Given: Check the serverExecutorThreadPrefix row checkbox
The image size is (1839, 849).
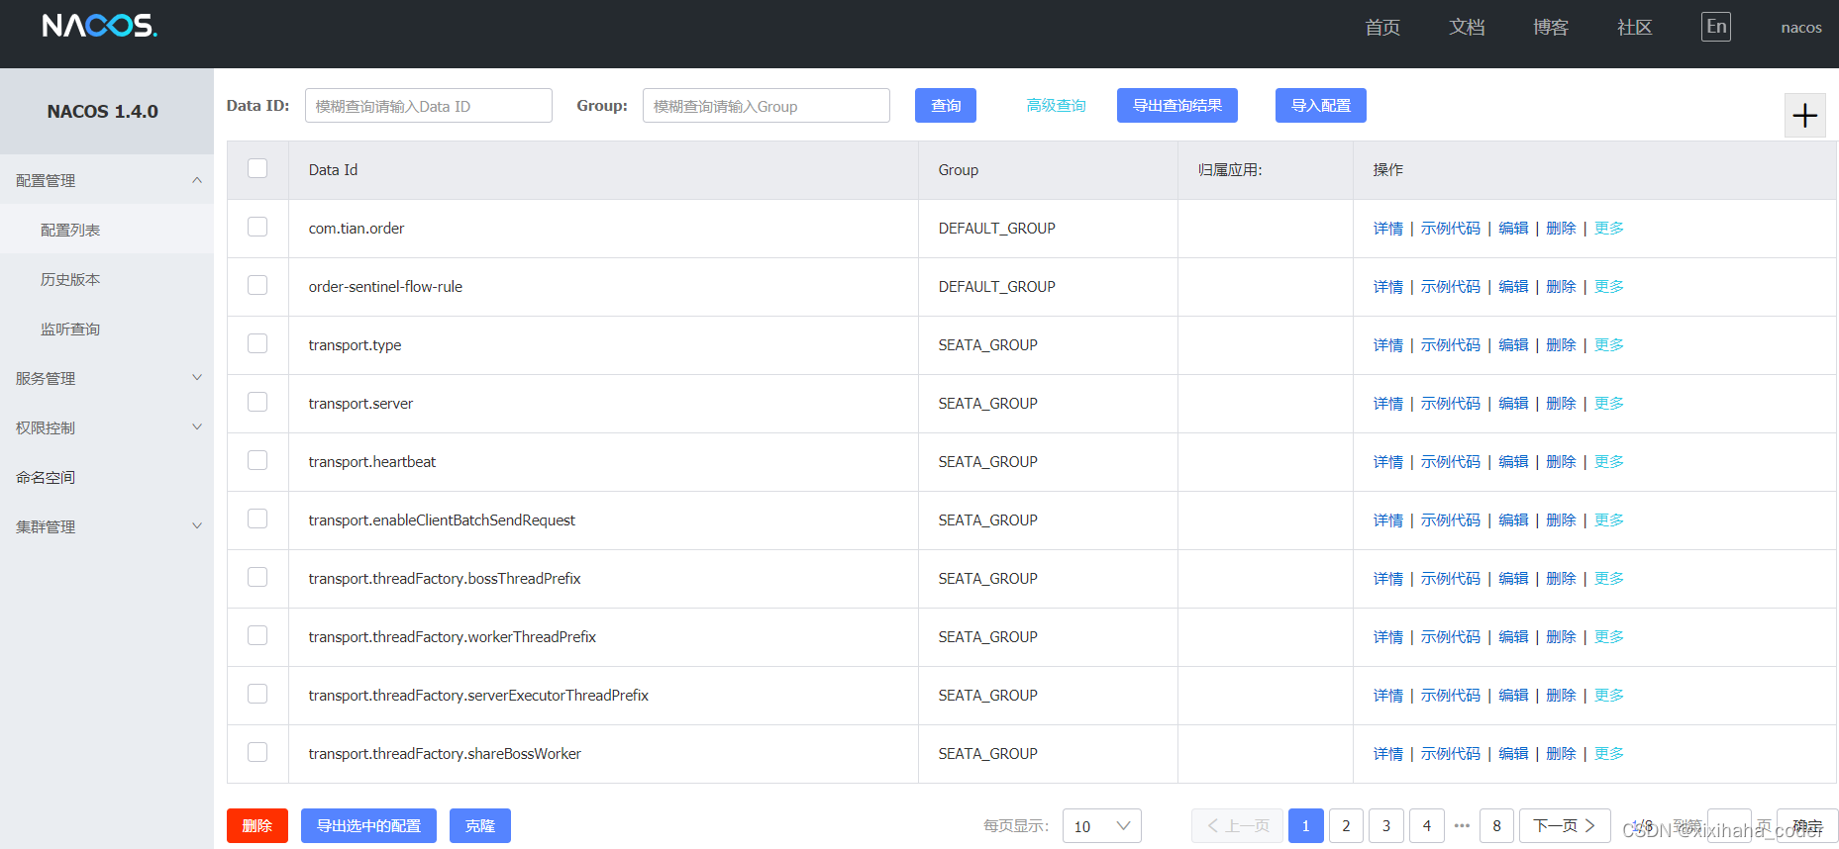Looking at the screenshot, I should click(257, 694).
